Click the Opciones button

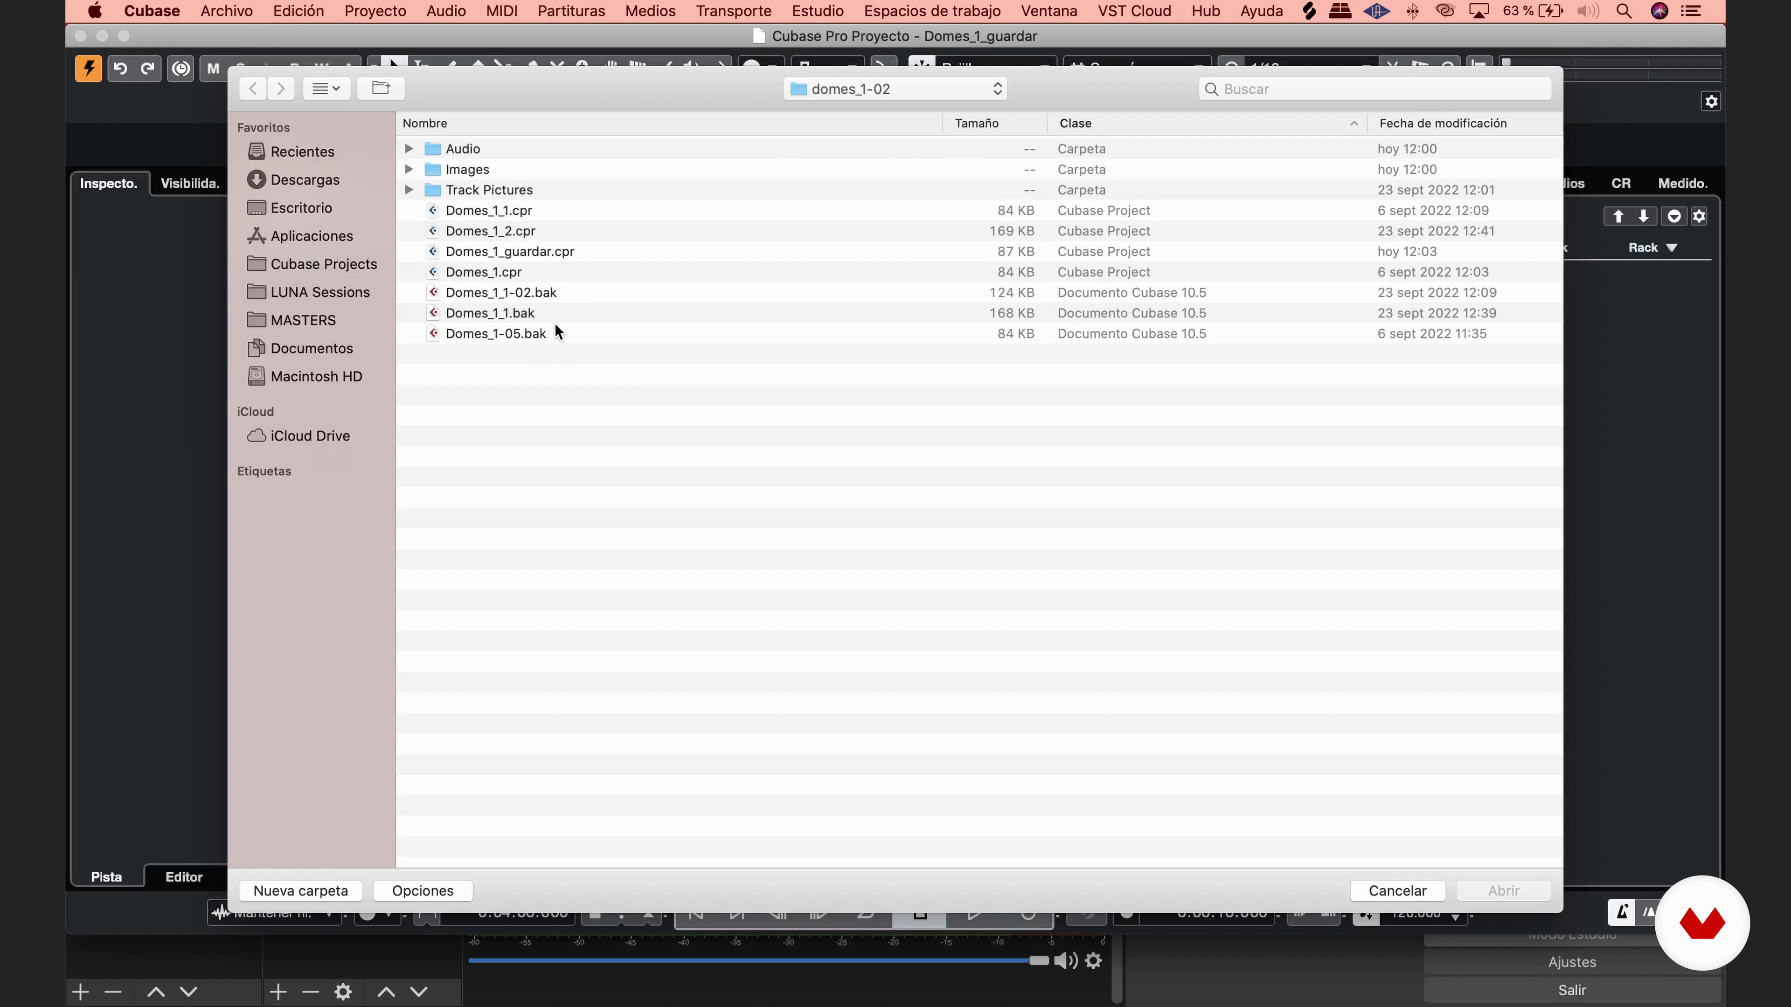pos(423,891)
